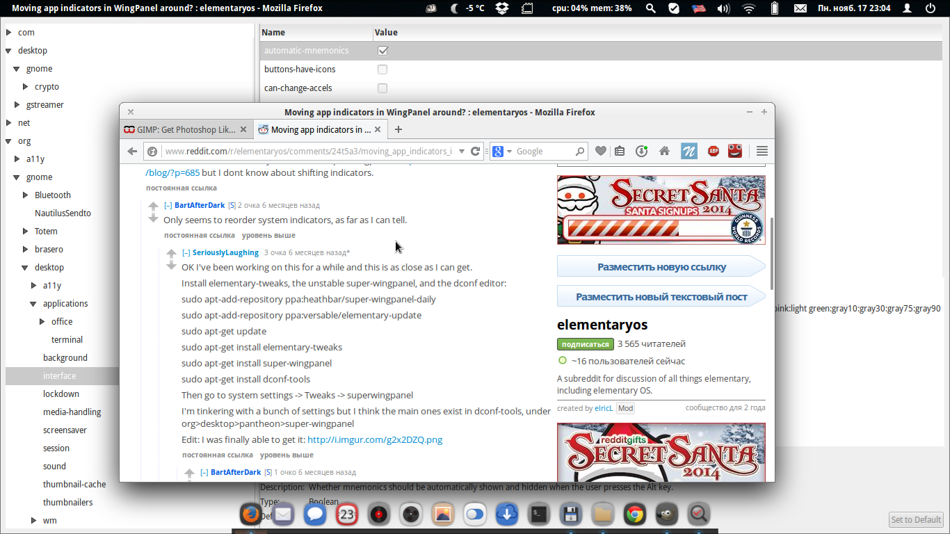The height and width of the screenshot is (534, 950).
Task: Open the sound volume indicator
Action: point(723,8)
